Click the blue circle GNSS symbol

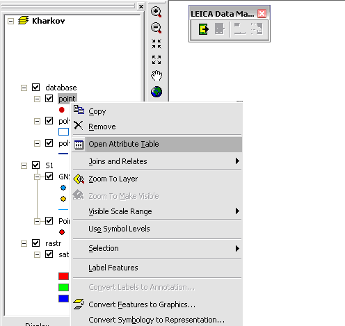pos(63,188)
